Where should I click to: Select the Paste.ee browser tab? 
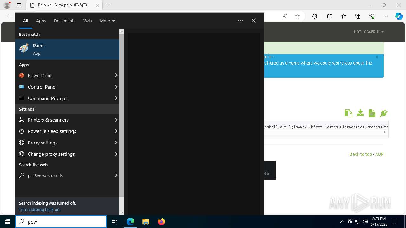(64, 5)
